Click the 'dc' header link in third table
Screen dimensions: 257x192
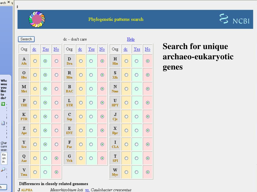(x=125, y=49)
